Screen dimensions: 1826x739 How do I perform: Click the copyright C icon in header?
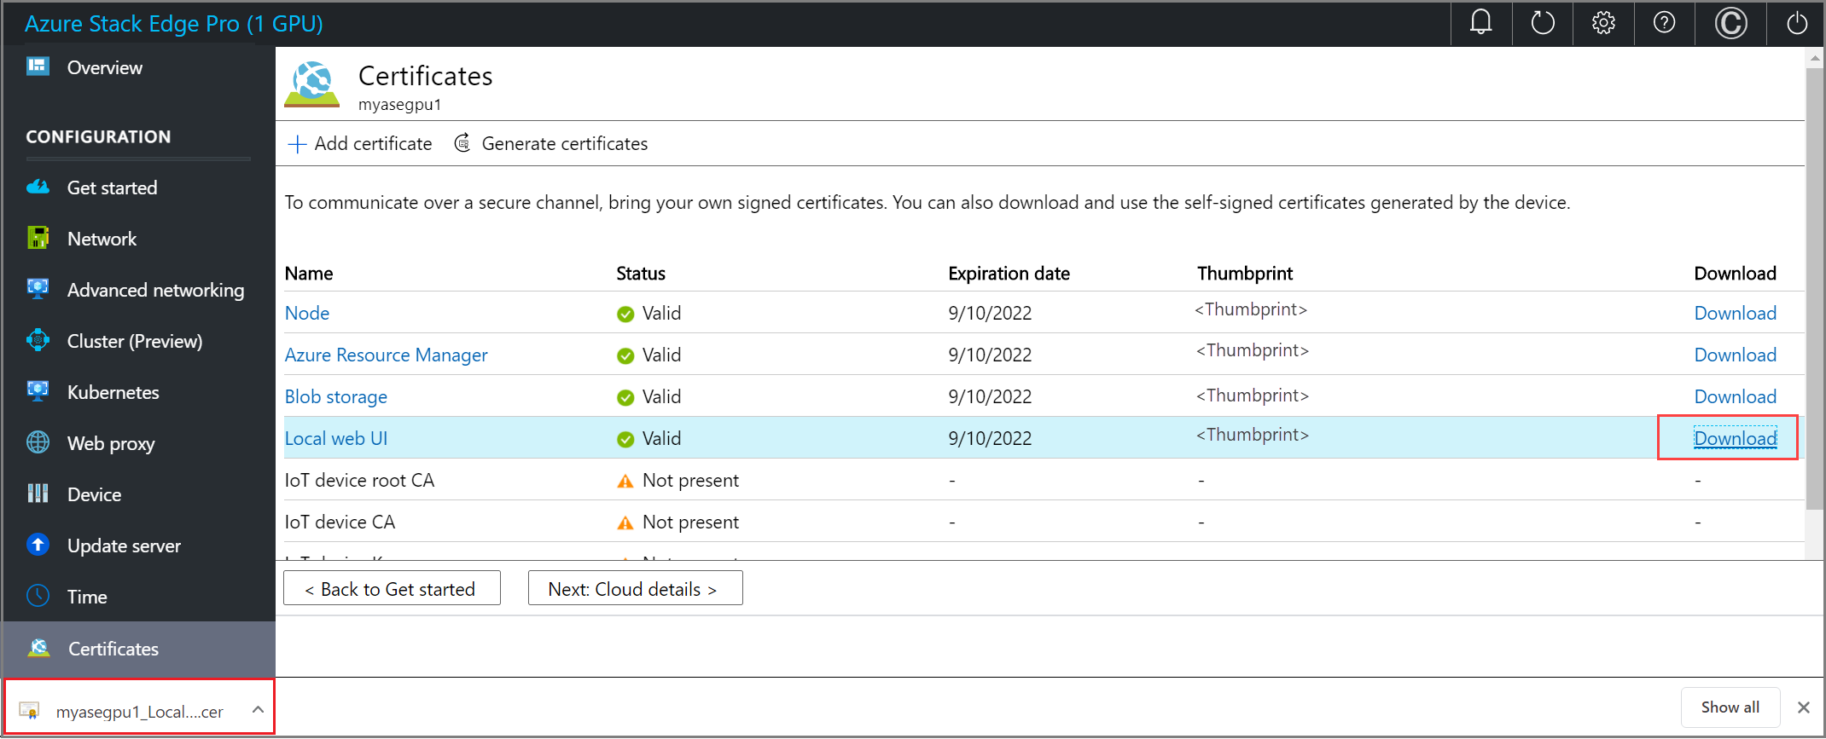point(1730,23)
